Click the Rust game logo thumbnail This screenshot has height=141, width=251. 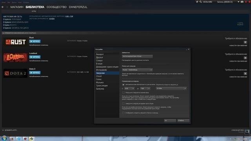click(15, 42)
